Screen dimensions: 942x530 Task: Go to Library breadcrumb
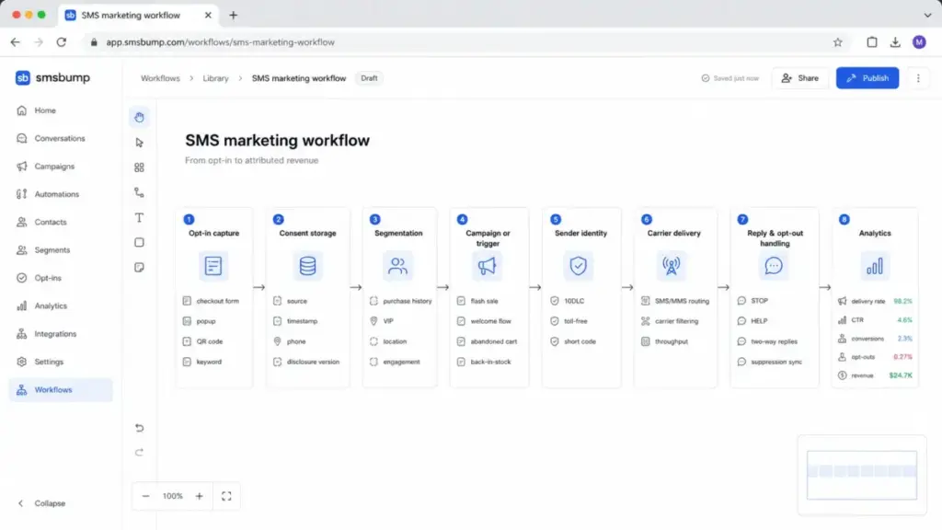(x=215, y=78)
